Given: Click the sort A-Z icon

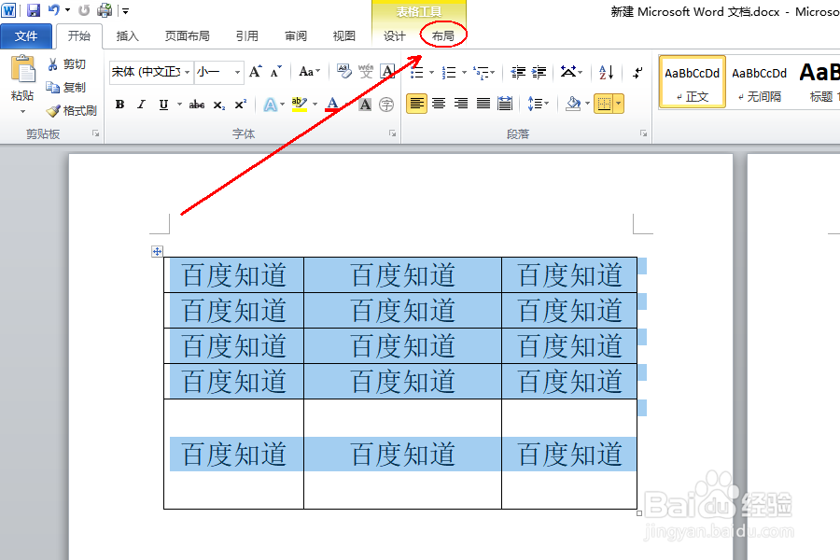Looking at the screenshot, I should coord(606,72).
